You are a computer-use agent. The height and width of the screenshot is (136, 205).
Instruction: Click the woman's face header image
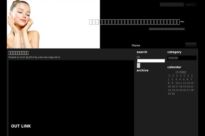point(53,24)
